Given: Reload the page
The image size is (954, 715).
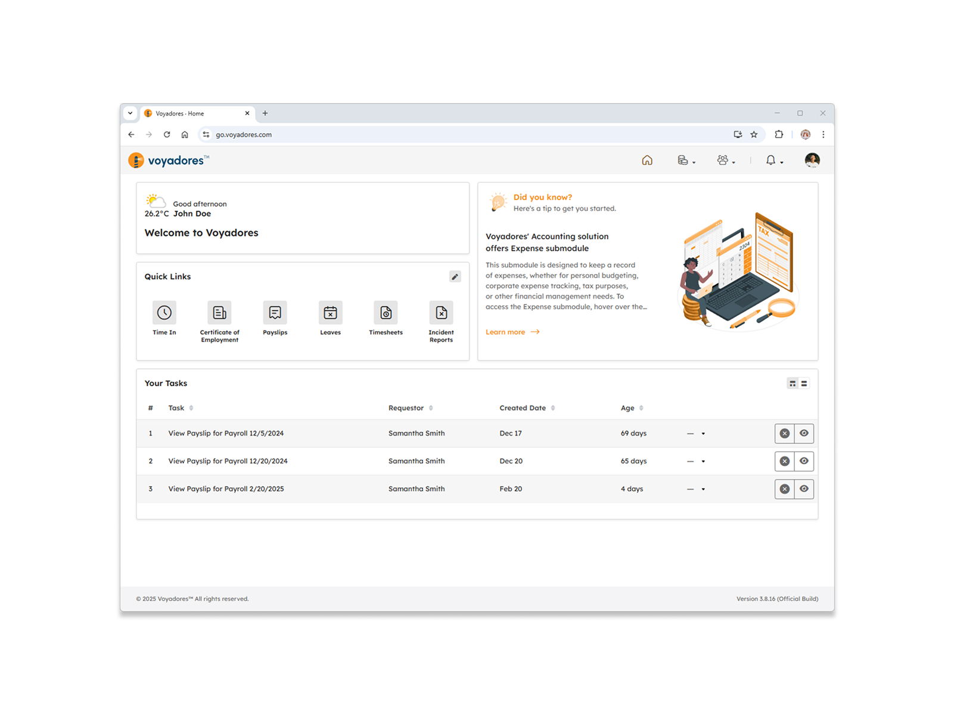Looking at the screenshot, I should [167, 135].
